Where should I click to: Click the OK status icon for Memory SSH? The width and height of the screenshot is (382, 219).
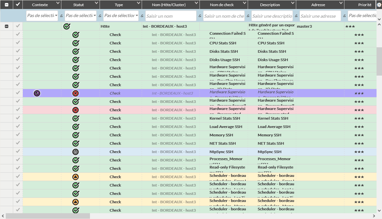pyautogui.click(x=76, y=135)
